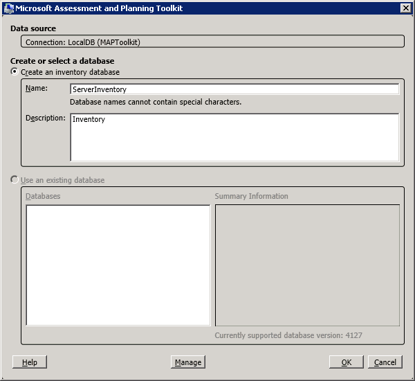The image size is (415, 381).
Task: Click the supported database version 4127 text
Action: pyautogui.click(x=288, y=335)
